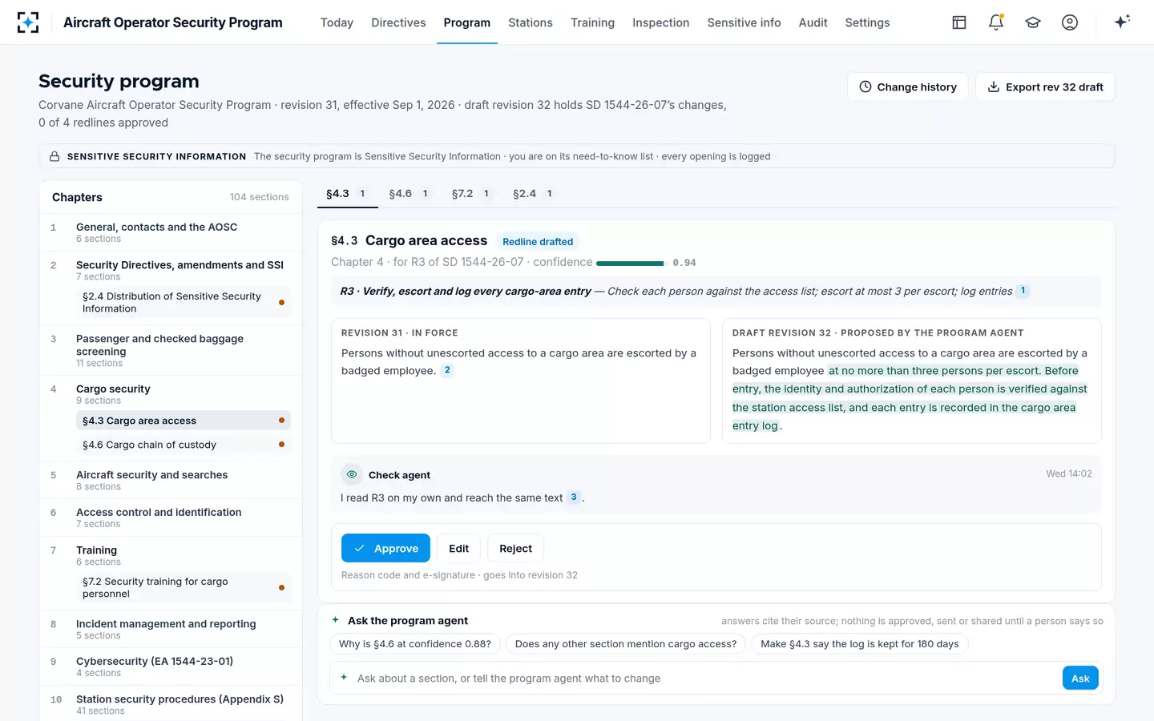
Task: Click the app logo icon
Action: 28,22
